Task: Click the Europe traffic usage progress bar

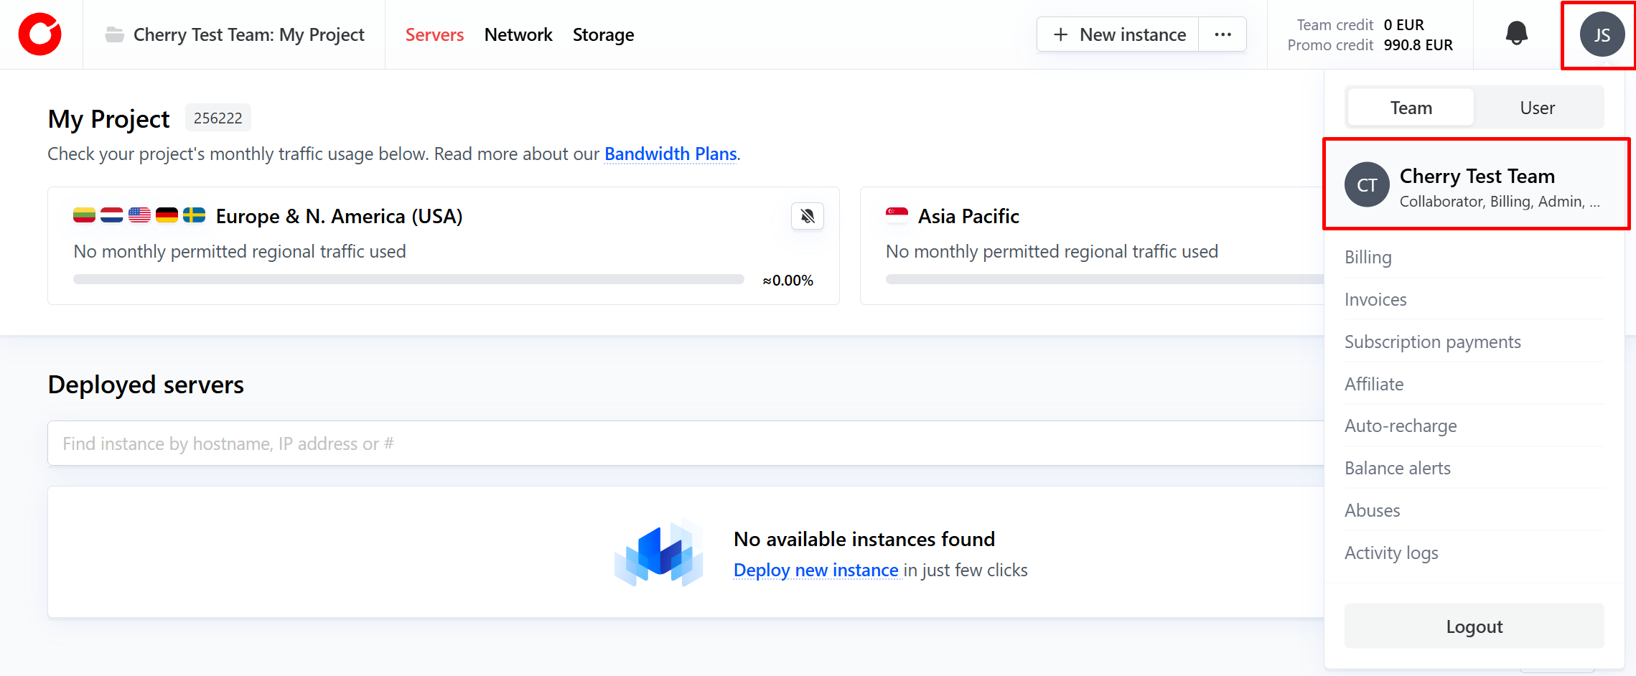Action: (x=408, y=279)
